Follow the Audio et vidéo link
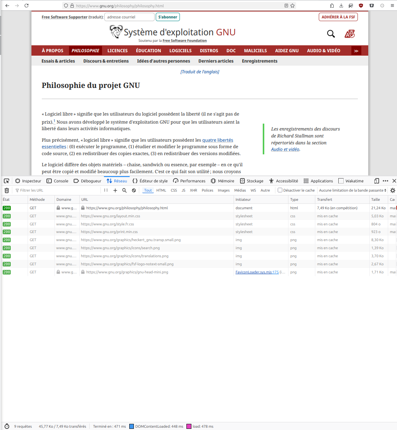The width and height of the screenshot is (397, 430). coord(285,149)
